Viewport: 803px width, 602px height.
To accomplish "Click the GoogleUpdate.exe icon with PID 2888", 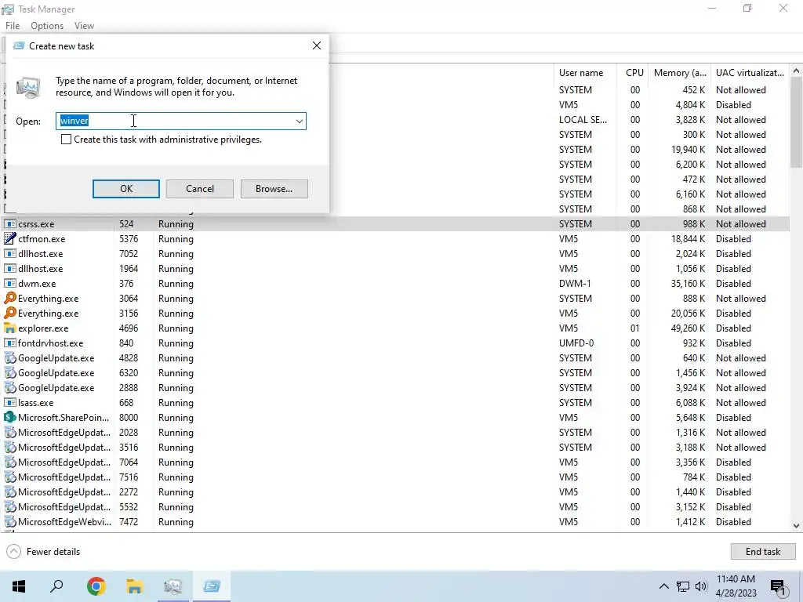I will point(9,387).
